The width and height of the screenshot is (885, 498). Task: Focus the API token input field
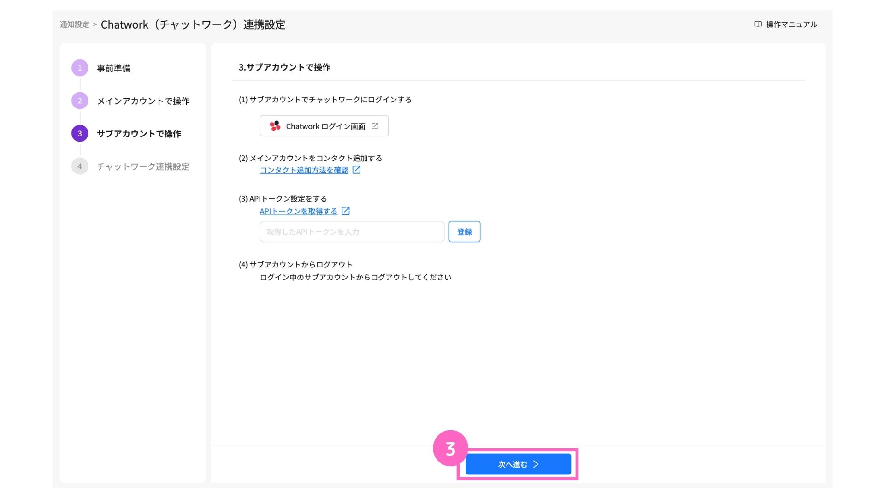[352, 231]
